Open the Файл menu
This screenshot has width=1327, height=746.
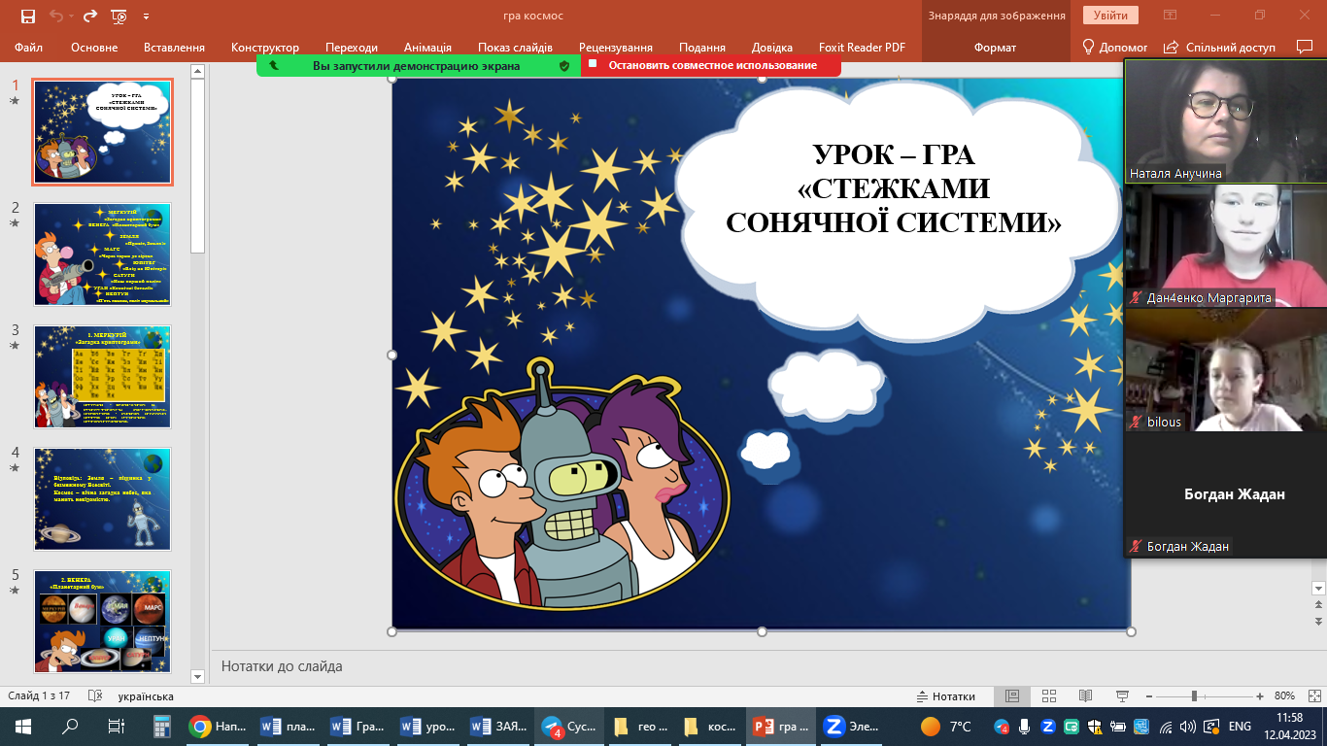pyautogui.click(x=29, y=47)
